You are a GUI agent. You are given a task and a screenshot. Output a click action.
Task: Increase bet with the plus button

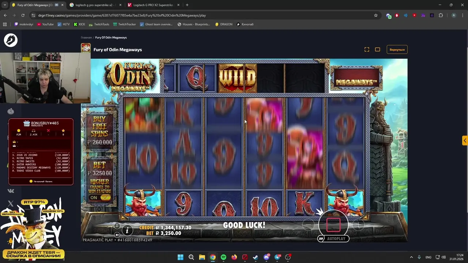(359, 225)
